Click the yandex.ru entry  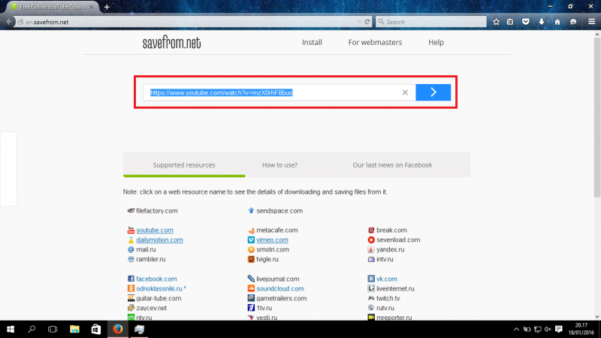click(x=390, y=249)
